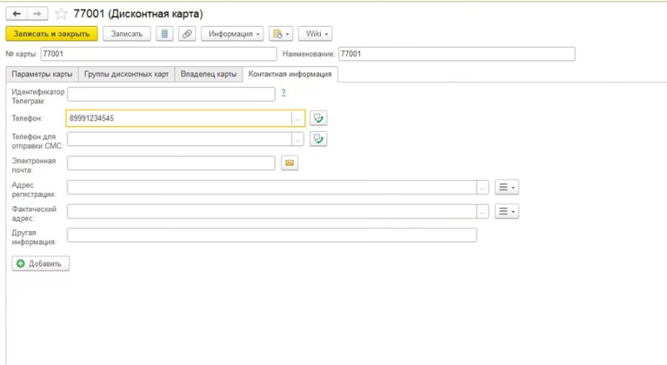The width and height of the screenshot is (667, 365).
Task: Focus the Другая информация input field
Action: tap(272, 235)
